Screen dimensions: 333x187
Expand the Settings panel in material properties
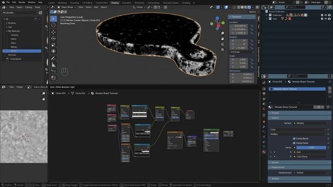point(299,179)
